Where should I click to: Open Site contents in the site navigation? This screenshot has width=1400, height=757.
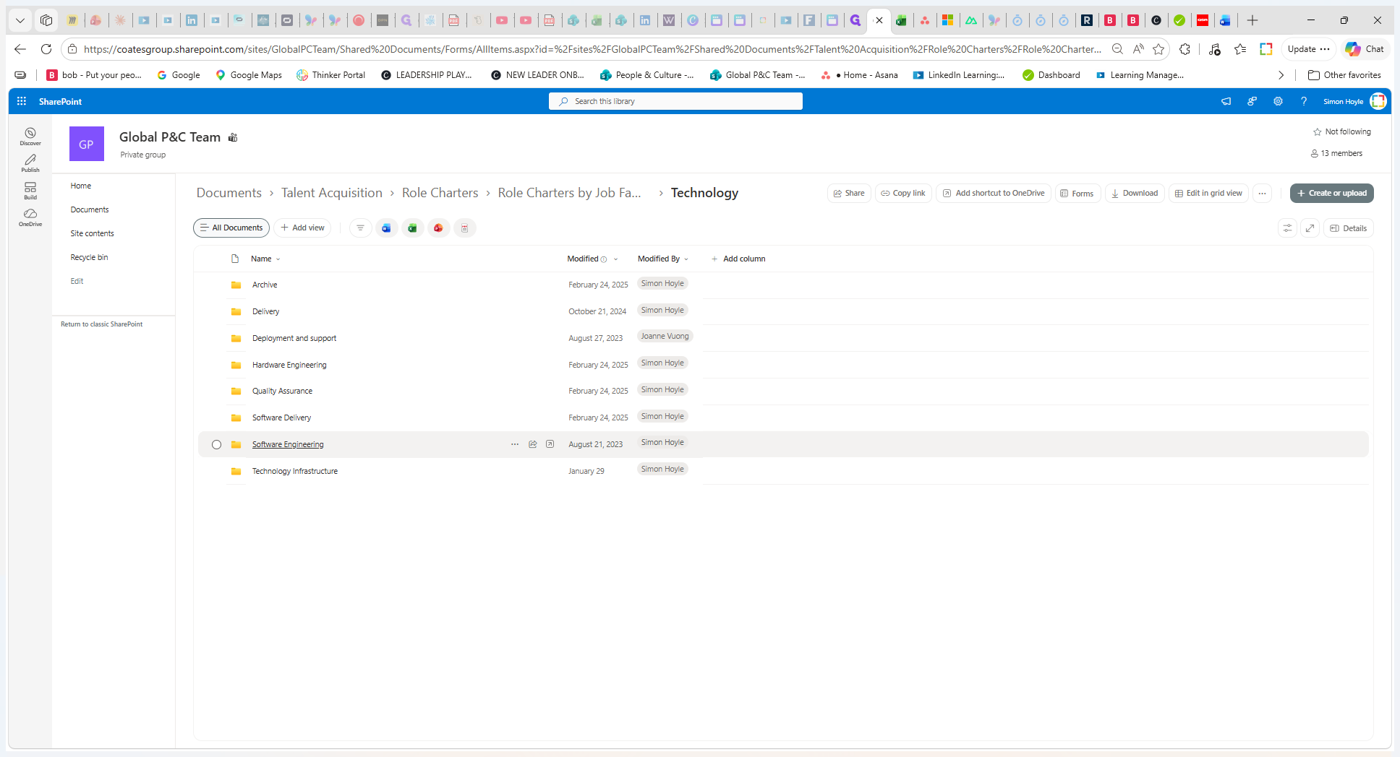pyautogui.click(x=92, y=233)
